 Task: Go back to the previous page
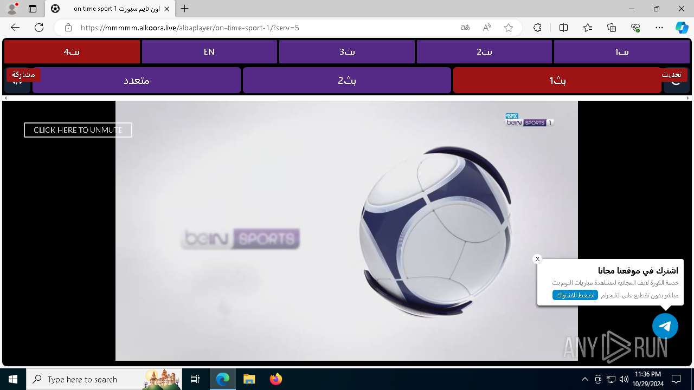[15, 28]
